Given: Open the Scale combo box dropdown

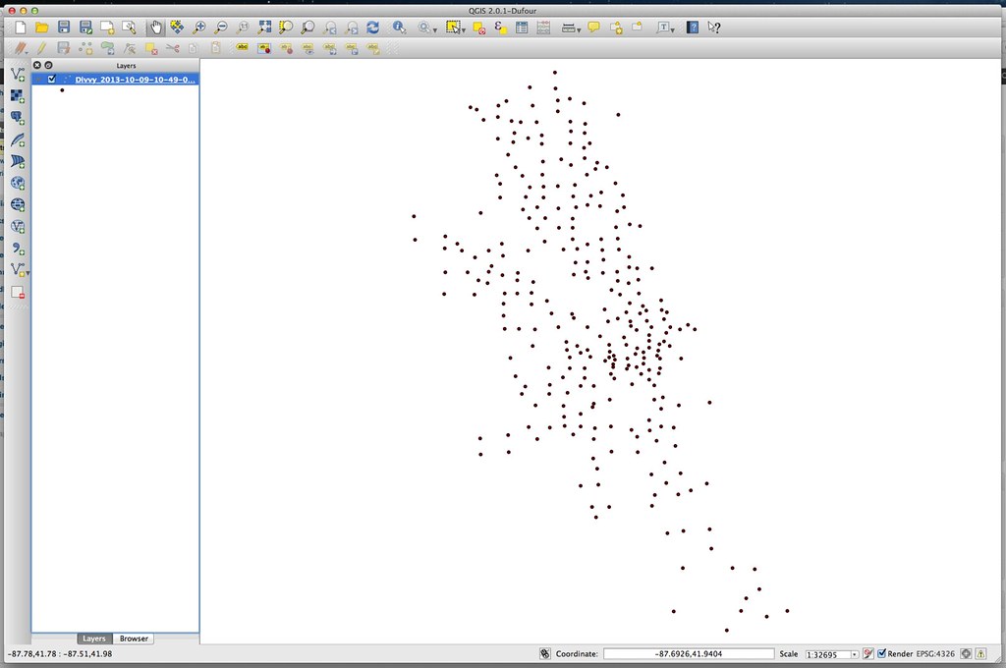Looking at the screenshot, I should click(x=854, y=654).
